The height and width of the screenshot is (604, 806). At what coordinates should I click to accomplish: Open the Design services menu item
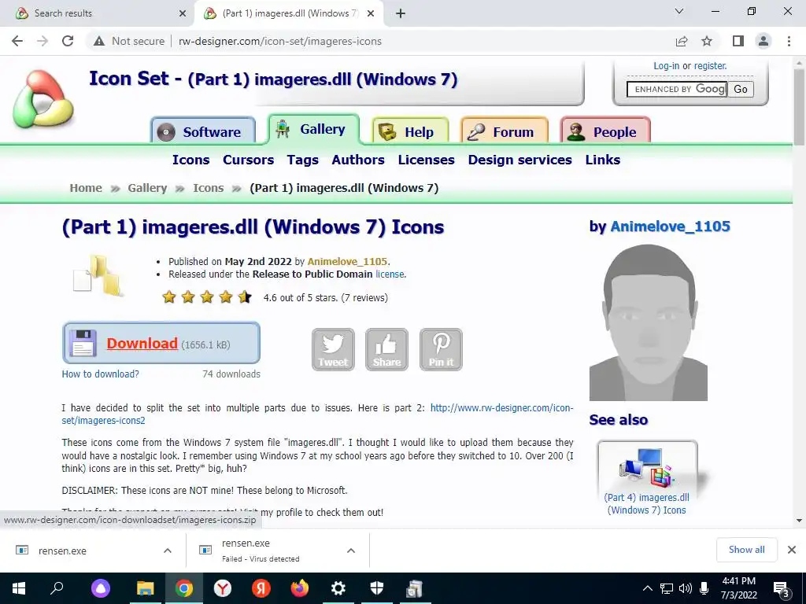click(519, 160)
